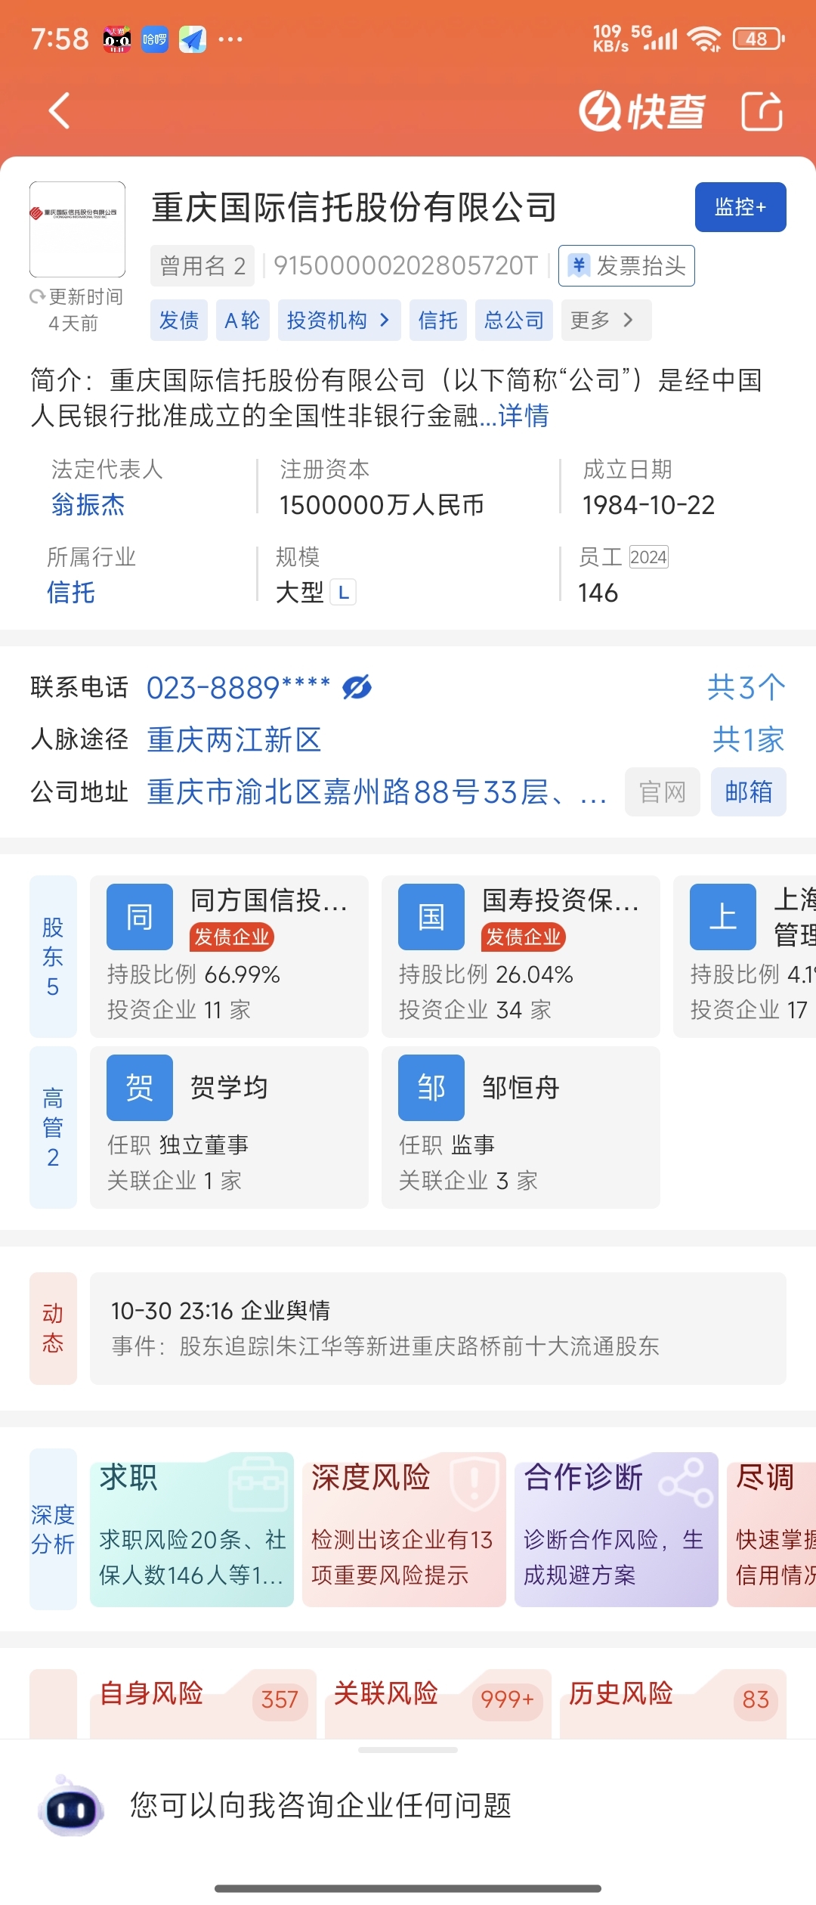Open the company logo thumbnail
The image size is (816, 1905).
77,229
